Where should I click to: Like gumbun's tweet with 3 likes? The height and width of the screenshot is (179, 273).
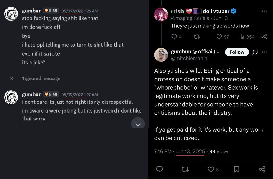tap(211, 169)
